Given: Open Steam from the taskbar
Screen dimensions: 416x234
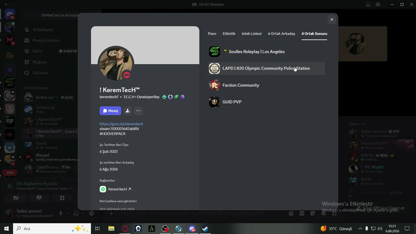Looking at the screenshot, I should pos(205,228).
